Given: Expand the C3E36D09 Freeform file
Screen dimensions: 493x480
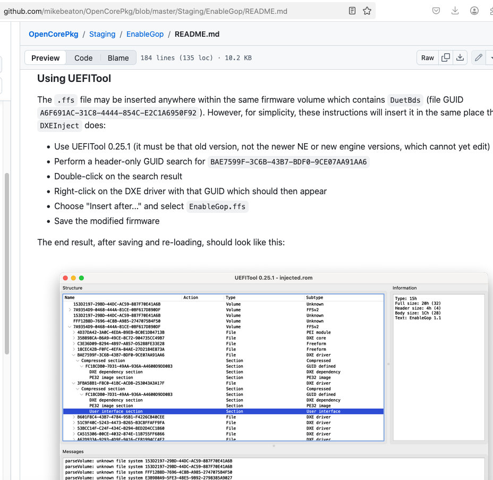Looking at the screenshot, I should tap(74, 344).
